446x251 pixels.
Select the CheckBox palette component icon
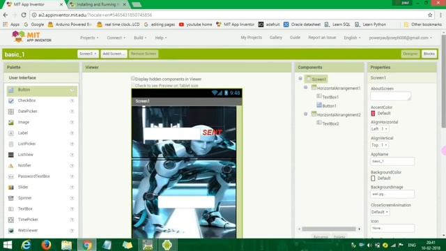(x=11, y=100)
